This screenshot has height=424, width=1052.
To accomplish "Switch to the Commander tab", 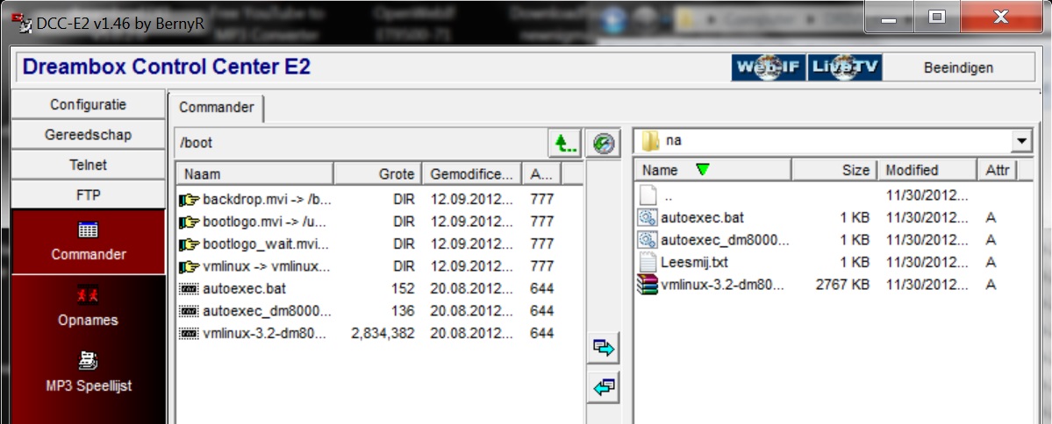I will pyautogui.click(x=217, y=108).
